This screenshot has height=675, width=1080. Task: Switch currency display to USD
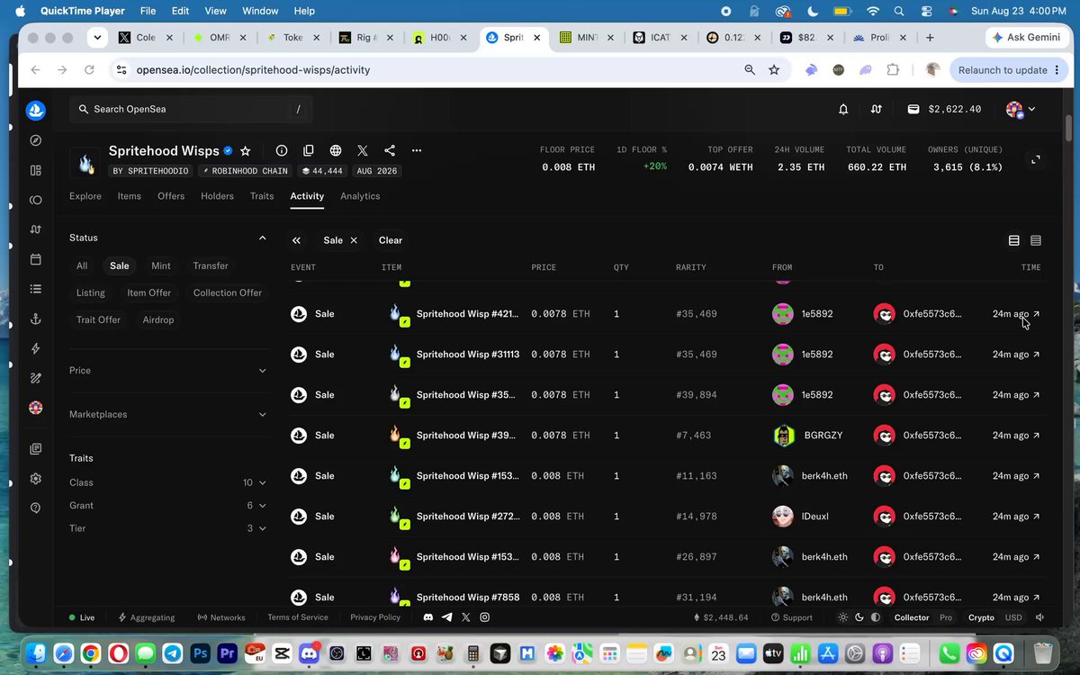coord(1013,617)
